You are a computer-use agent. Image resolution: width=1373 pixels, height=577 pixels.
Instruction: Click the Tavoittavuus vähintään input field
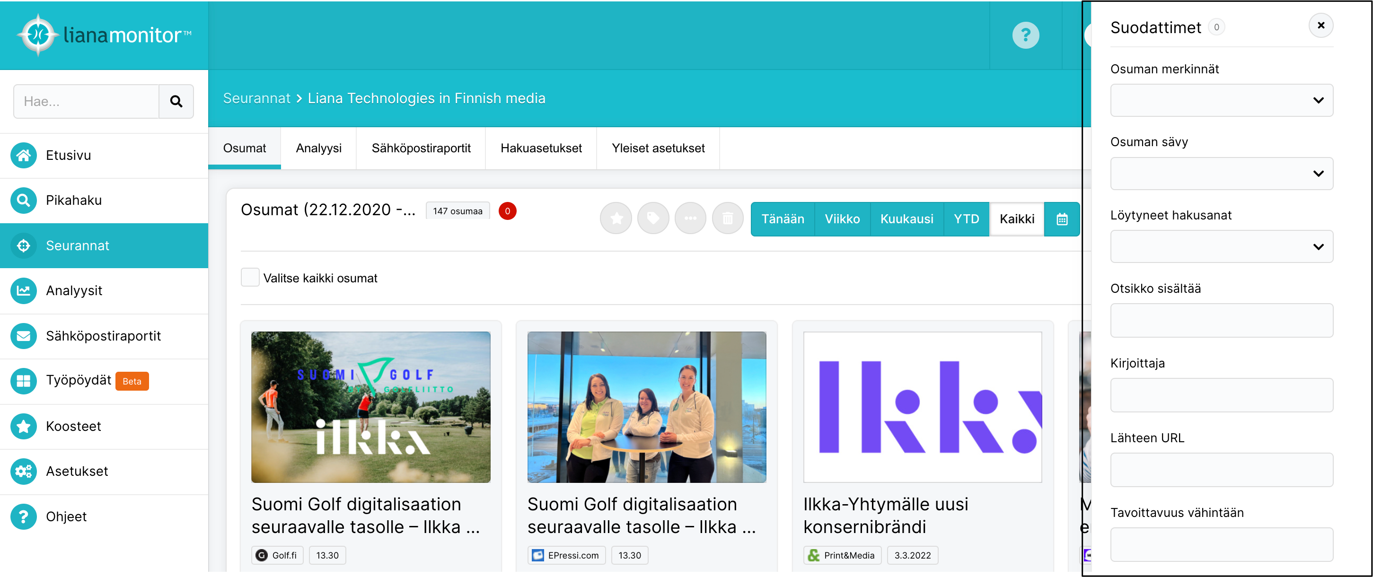click(1222, 544)
